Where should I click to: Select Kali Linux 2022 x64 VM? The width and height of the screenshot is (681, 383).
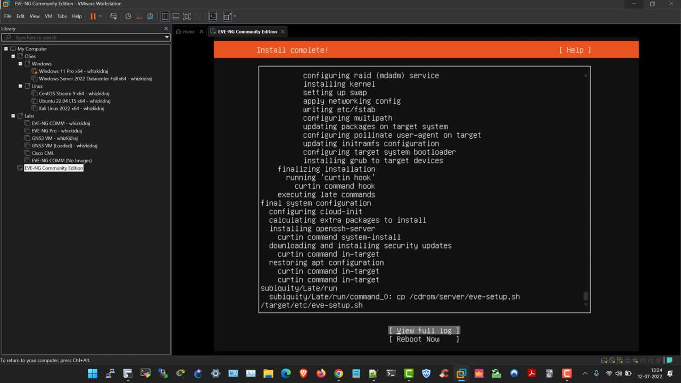71,109
